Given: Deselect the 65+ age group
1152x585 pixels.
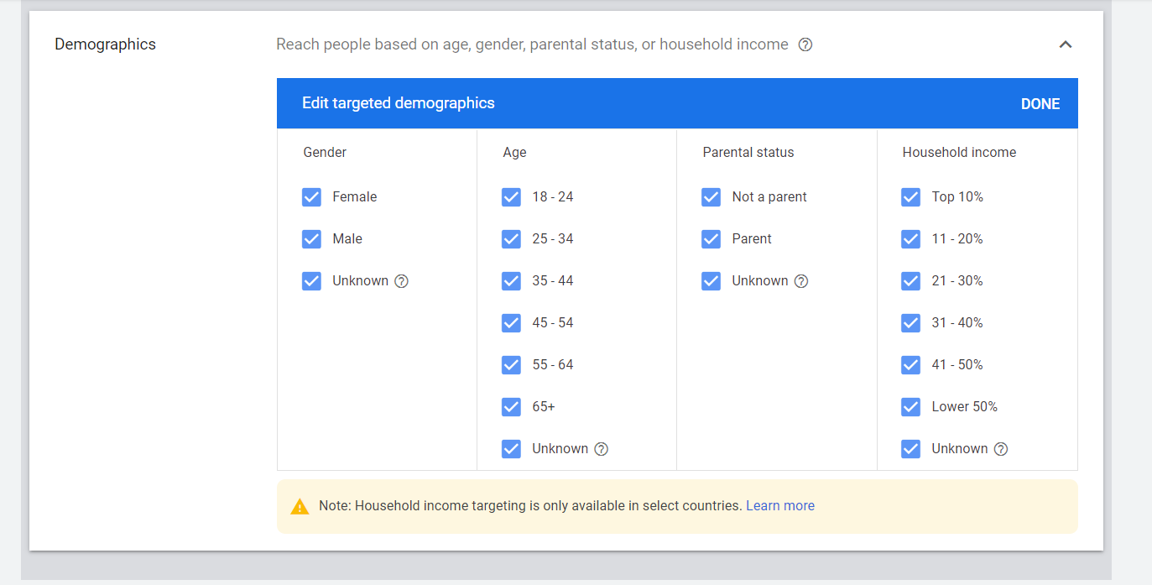Looking at the screenshot, I should coord(511,407).
